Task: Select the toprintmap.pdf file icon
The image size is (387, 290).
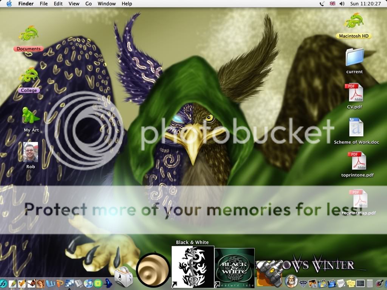Action: 358,199
